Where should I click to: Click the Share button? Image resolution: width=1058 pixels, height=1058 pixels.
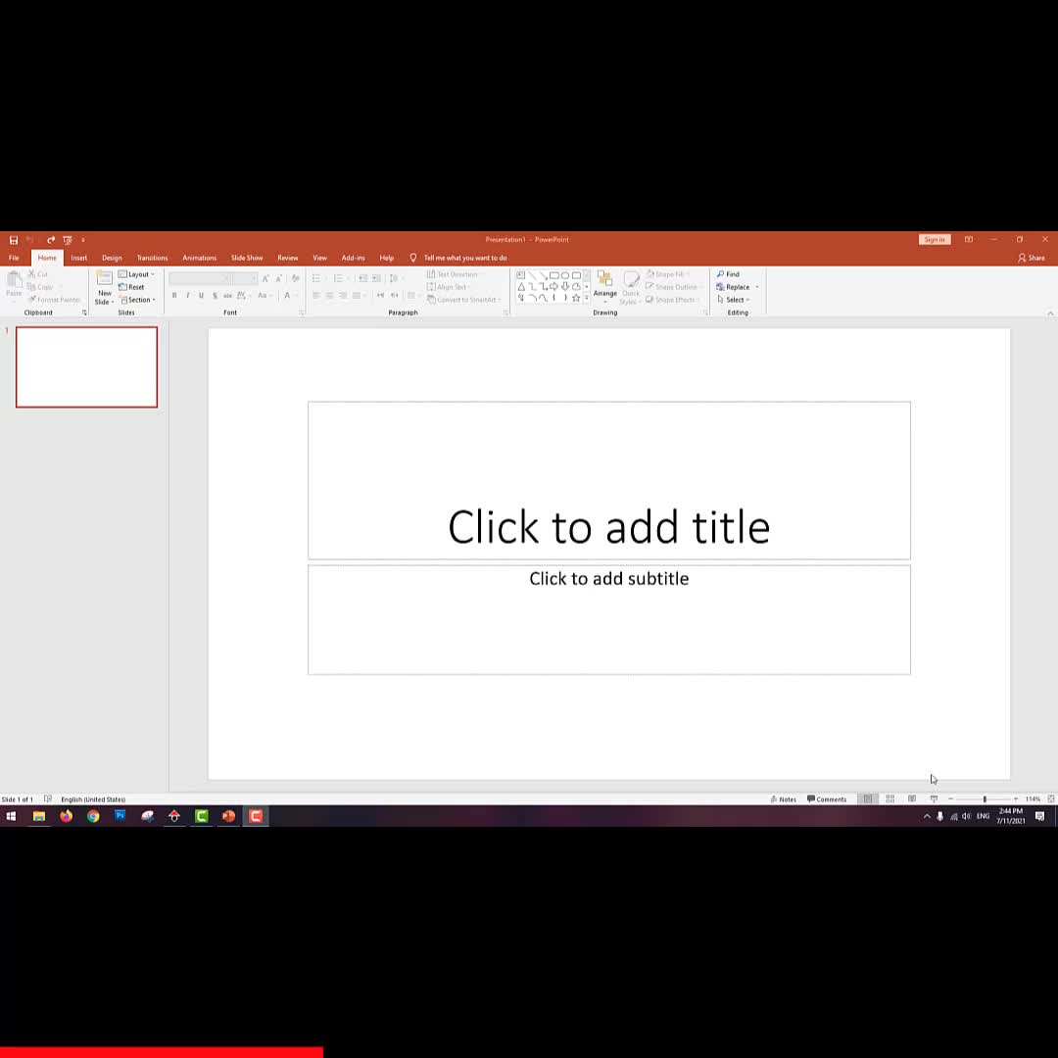click(1032, 258)
